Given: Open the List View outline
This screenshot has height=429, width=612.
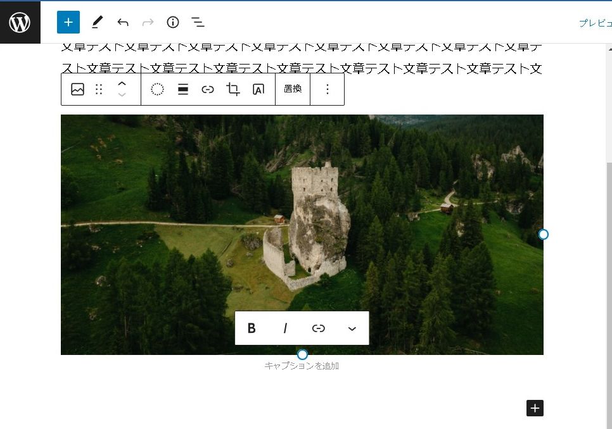Looking at the screenshot, I should [198, 23].
